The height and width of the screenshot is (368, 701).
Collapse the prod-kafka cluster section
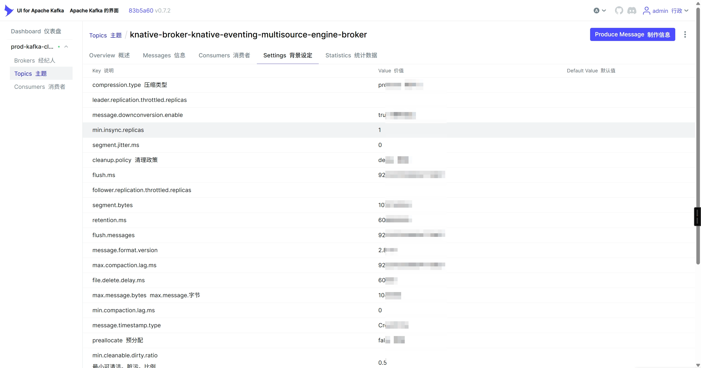click(x=66, y=47)
